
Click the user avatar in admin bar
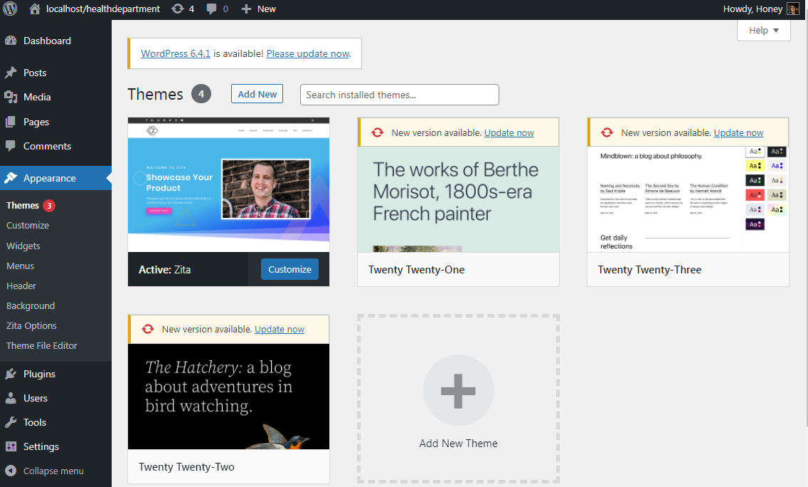point(793,9)
